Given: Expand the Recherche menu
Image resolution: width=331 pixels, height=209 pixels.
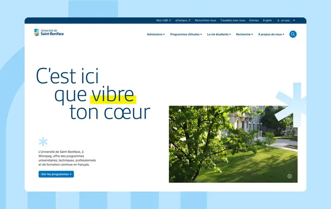Looking at the screenshot, I should click(x=245, y=34).
